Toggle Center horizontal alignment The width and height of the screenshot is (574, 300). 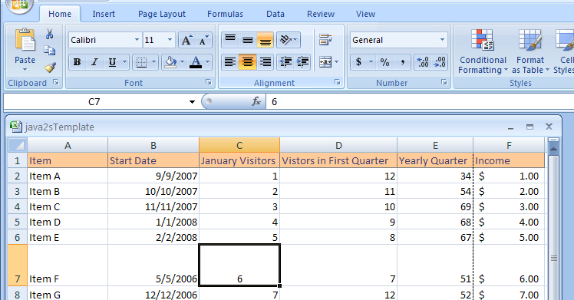click(x=247, y=62)
